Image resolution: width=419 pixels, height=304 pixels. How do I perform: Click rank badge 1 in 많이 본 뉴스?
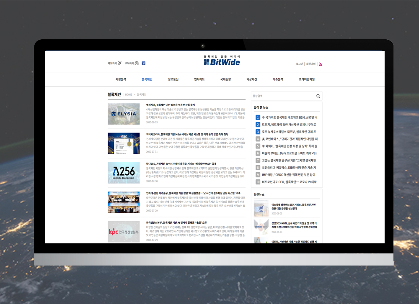pos(258,118)
